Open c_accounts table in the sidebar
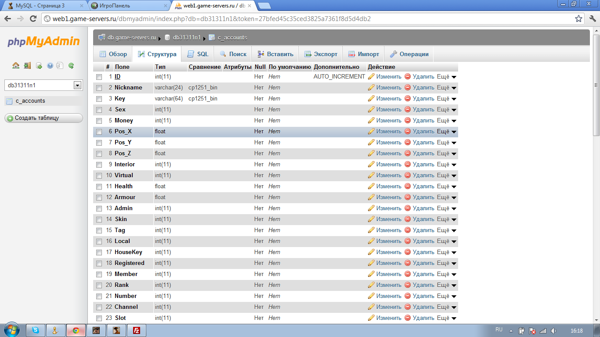Screen dimensions: 600x337 [30, 101]
